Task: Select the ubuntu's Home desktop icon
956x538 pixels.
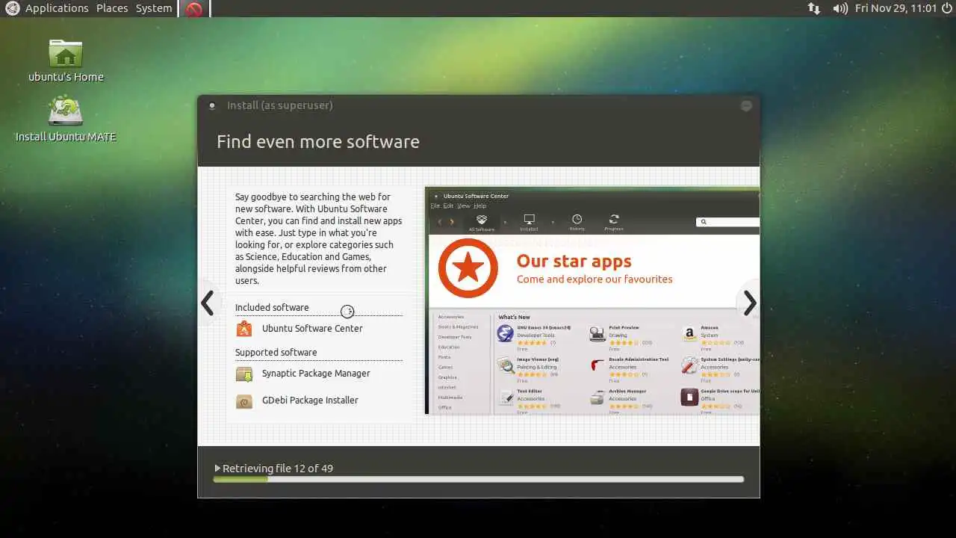Action: click(66, 60)
